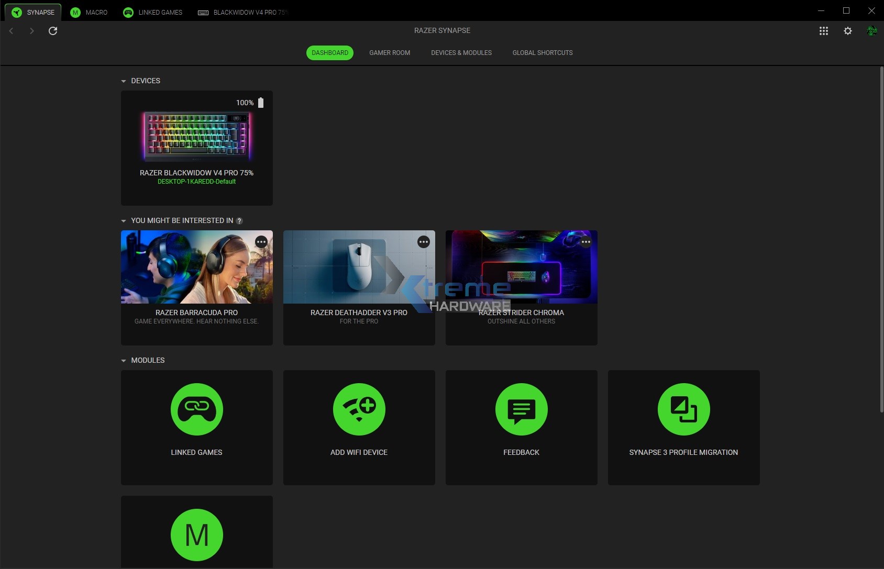Image resolution: width=884 pixels, height=569 pixels.
Task: Open Synapse settings with the gear icon
Action: click(848, 31)
